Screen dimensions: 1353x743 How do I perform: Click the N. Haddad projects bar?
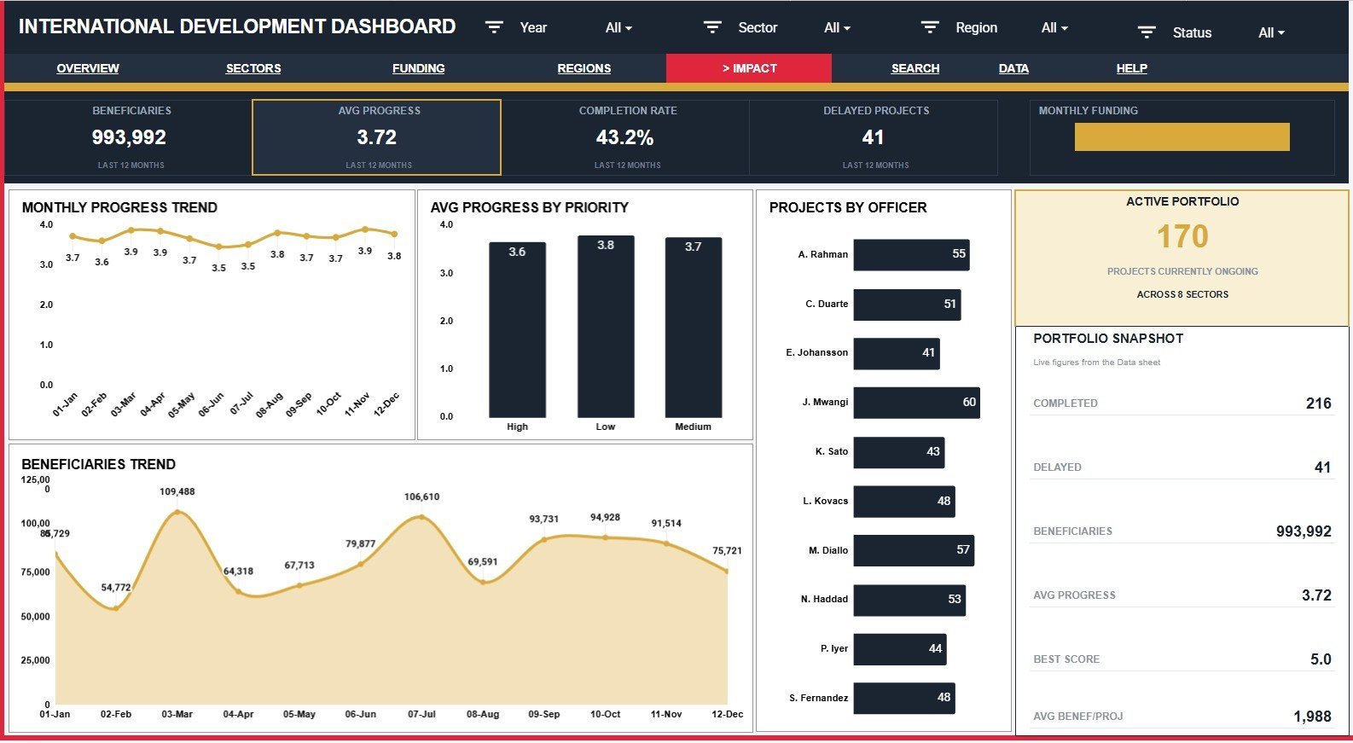click(909, 600)
